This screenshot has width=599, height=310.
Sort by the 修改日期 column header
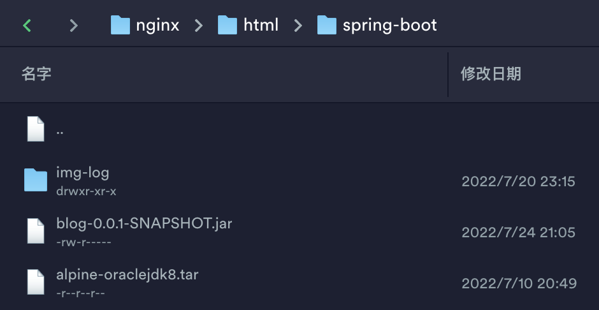click(x=491, y=74)
